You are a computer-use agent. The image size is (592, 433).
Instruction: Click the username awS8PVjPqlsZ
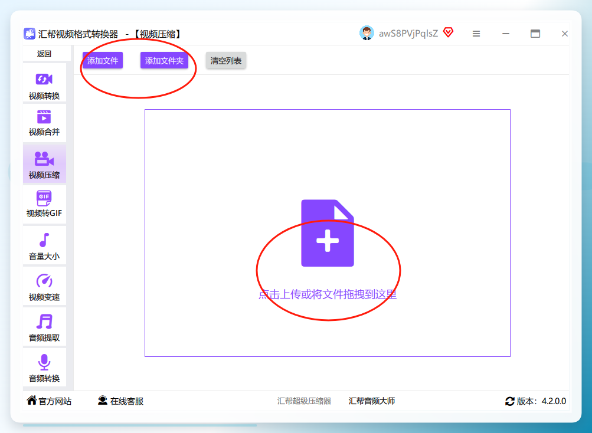(x=408, y=34)
